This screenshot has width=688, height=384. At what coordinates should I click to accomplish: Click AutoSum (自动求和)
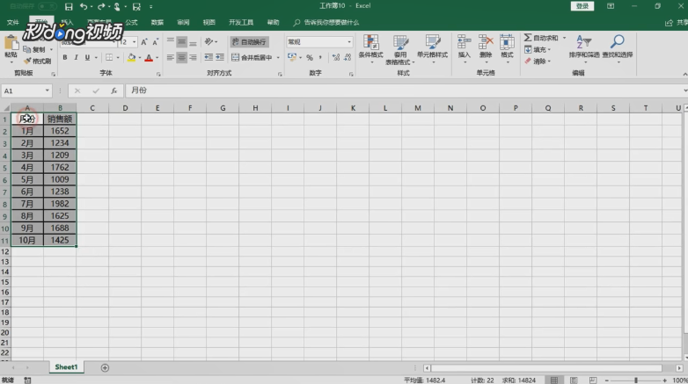[x=541, y=38]
